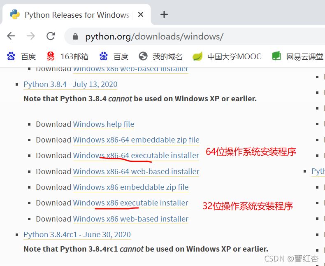Download Windows x86-64 web-based installer

point(136,172)
